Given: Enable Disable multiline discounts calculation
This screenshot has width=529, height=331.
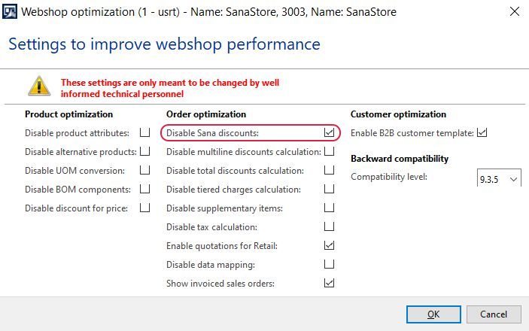Looking at the screenshot, I should 329,151.
